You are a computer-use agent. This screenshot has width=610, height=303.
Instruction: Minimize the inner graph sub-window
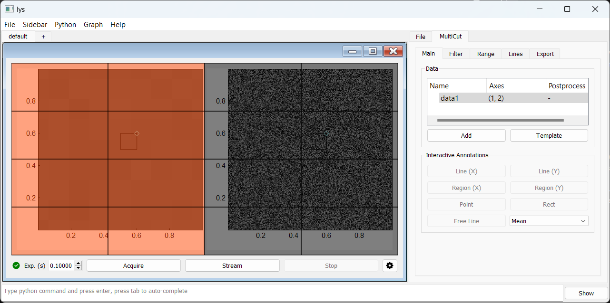(x=353, y=51)
